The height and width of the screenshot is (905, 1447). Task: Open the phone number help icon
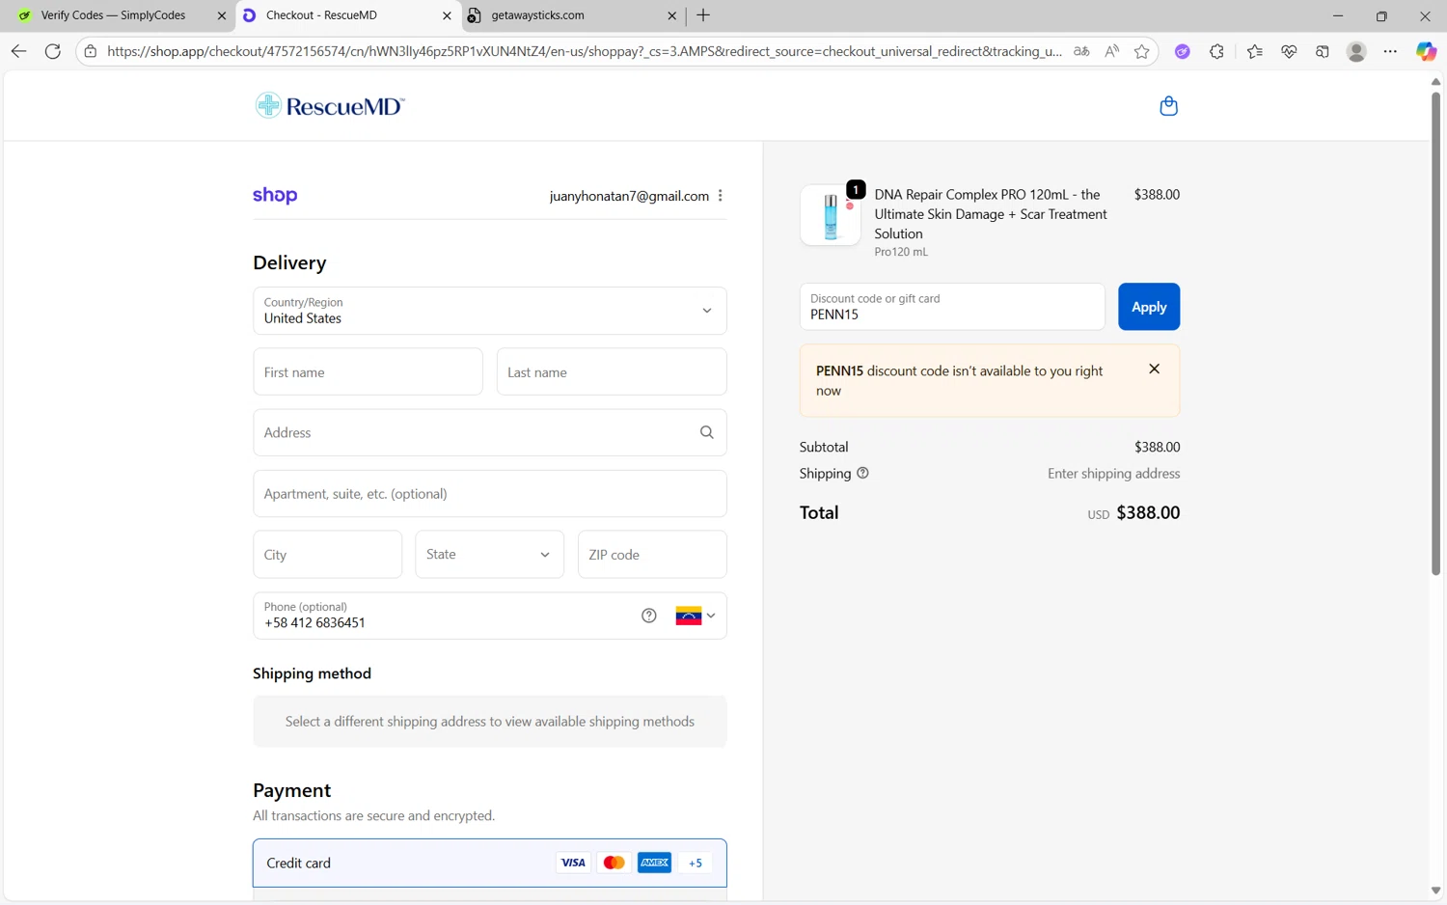pos(649,616)
